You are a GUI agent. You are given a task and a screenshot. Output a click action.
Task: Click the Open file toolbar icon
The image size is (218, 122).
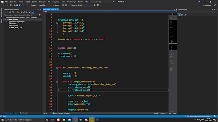point(15,5)
